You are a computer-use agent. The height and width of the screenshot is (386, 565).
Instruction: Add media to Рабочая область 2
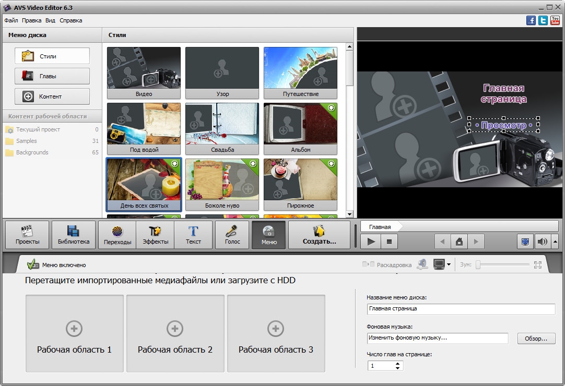175,333
